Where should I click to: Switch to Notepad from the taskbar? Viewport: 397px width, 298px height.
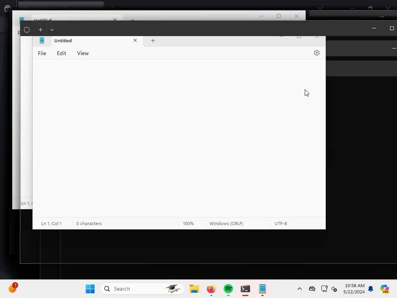point(262,289)
